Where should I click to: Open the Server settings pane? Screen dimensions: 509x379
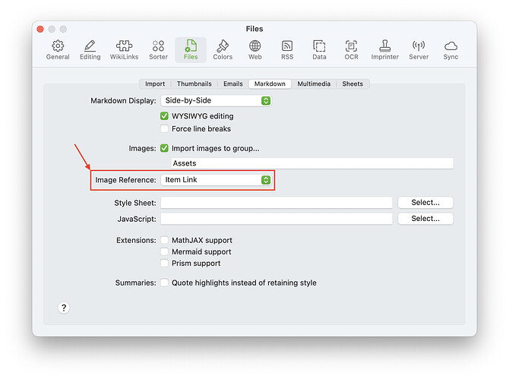[x=419, y=50]
